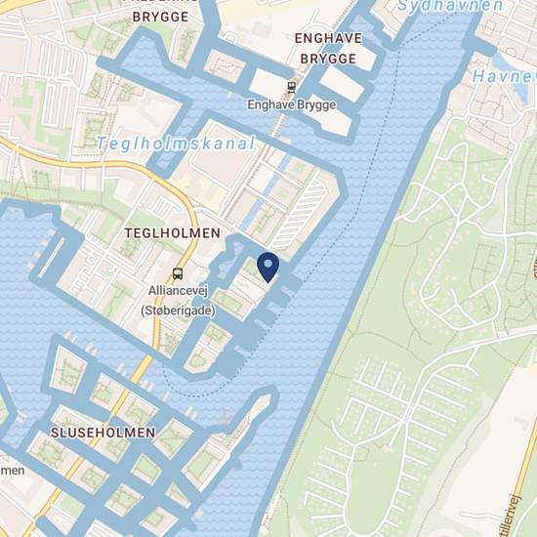Click the TEGLHOLMEN district label
Screen dimensions: 537x537
click(173, 233)
